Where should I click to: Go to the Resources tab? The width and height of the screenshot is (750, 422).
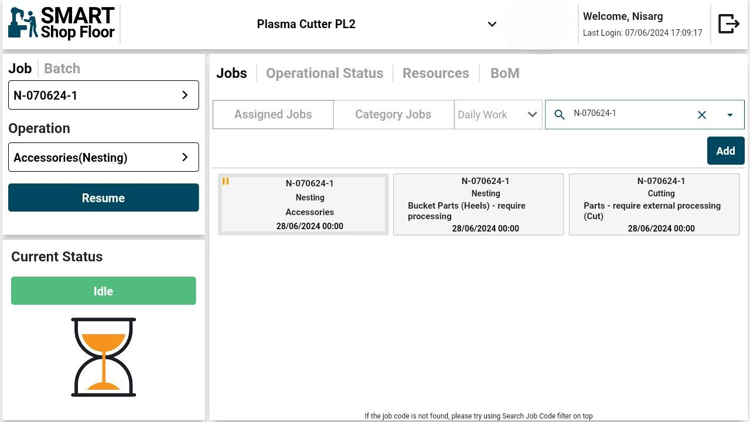coord(435,73)
